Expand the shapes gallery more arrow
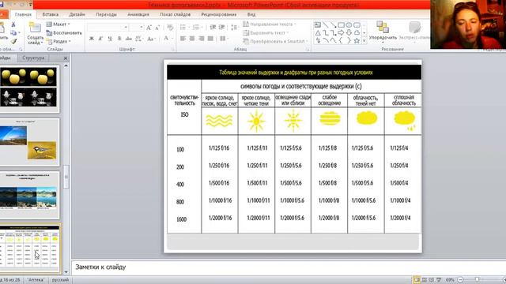The image size is (506, 284). [x=364, y=41]
